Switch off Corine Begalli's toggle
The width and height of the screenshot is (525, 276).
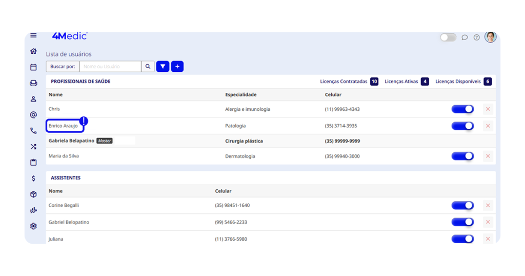462,205
